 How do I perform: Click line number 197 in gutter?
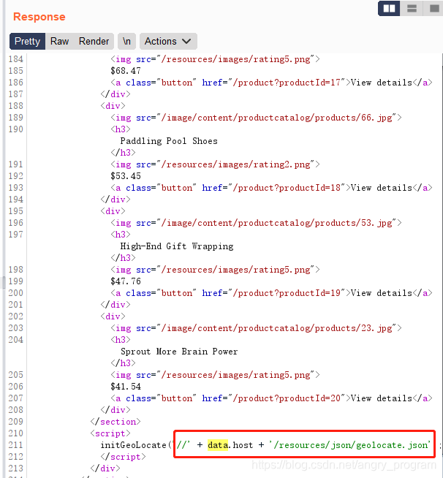(16, 235)
